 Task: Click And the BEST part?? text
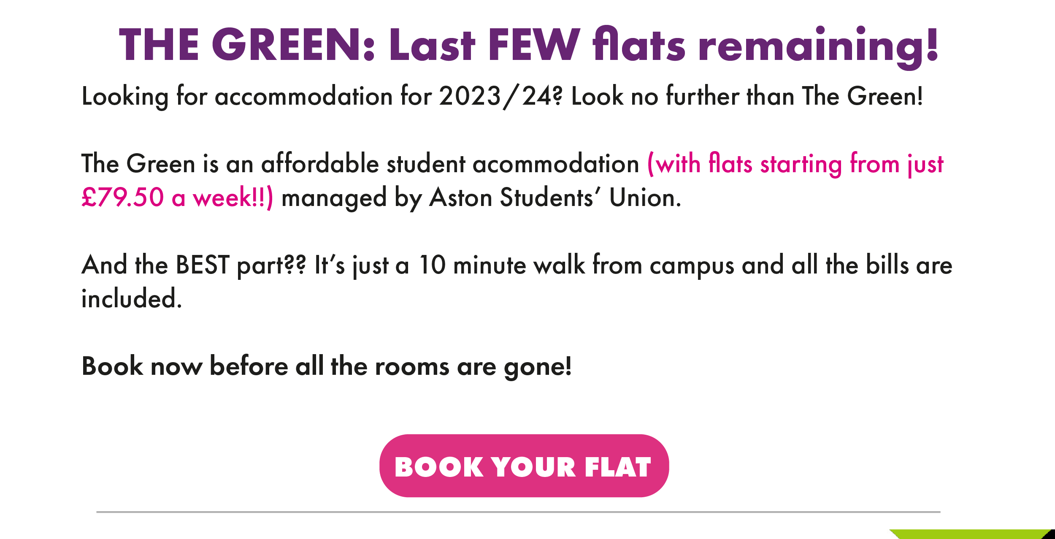[x=194, y=265]
